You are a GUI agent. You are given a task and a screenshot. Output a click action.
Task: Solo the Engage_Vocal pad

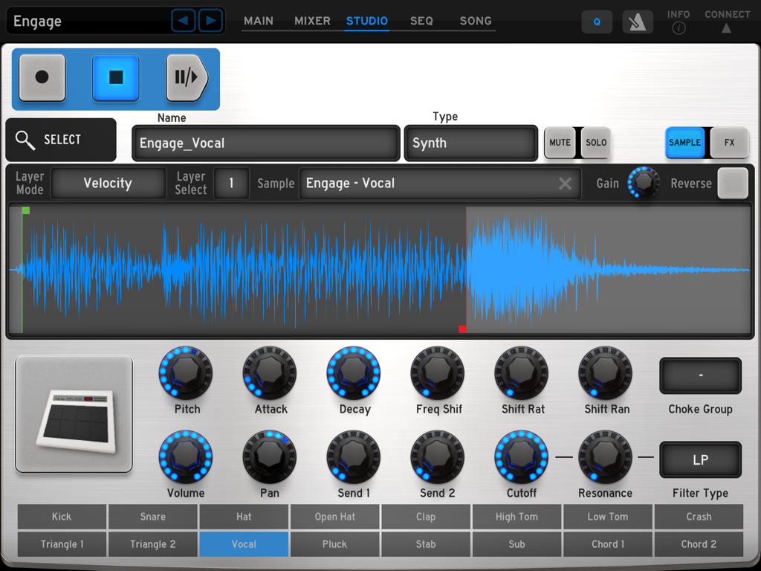coord(597,141)
